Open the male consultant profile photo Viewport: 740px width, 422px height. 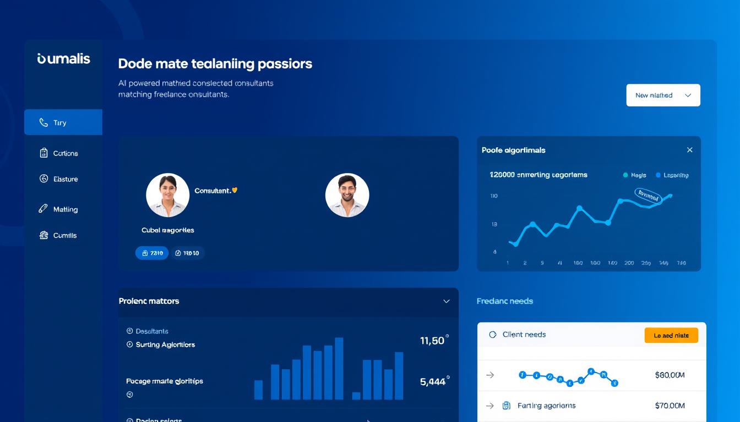click(x=347, y=195)
